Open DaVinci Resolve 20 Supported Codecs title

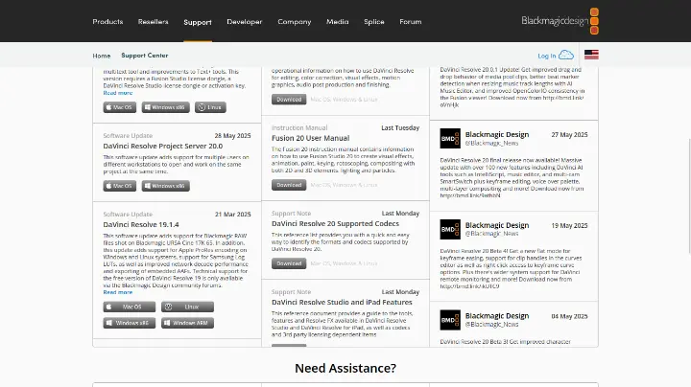pos(335,224)
